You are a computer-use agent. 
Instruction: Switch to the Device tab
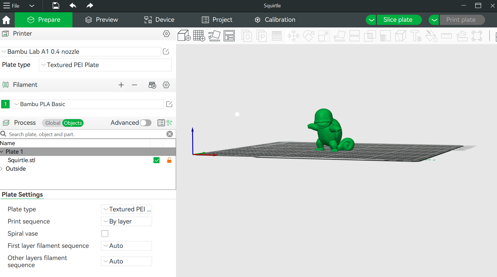tap(159, 20)
